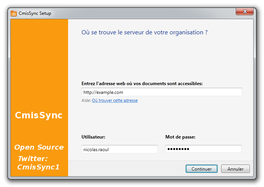The image size is (264, 187).
Task: Focus the web address field showing http://example.com
Action: (161, 92)
